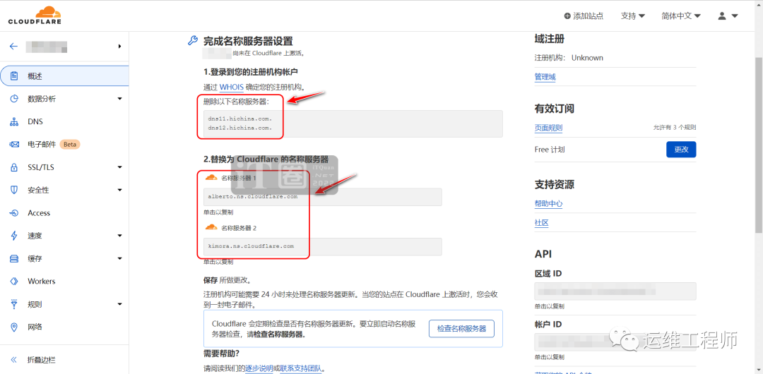Open the domain selector arrow in sidebar
This screenshot has width=763, height=374.
coord(119,46)
